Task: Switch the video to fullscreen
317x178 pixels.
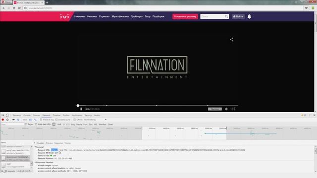Action: (x=233, y=109)
